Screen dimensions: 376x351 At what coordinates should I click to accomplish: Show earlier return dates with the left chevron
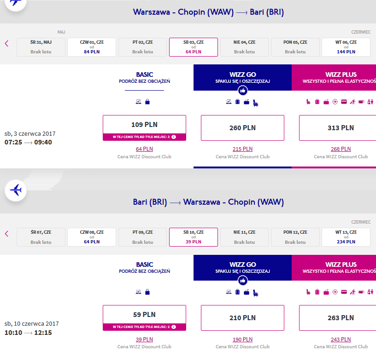[7, 234]
